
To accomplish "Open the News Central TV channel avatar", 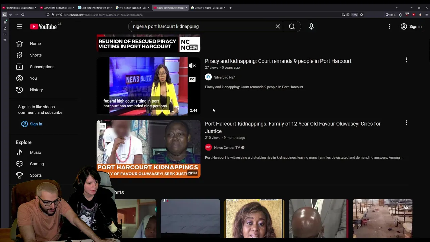I will (x=208, y=147).
